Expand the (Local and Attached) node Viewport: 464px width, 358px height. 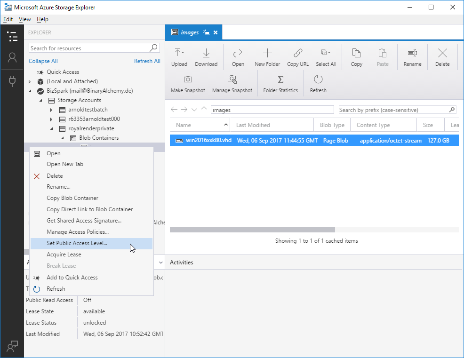[x=30, y=82]
